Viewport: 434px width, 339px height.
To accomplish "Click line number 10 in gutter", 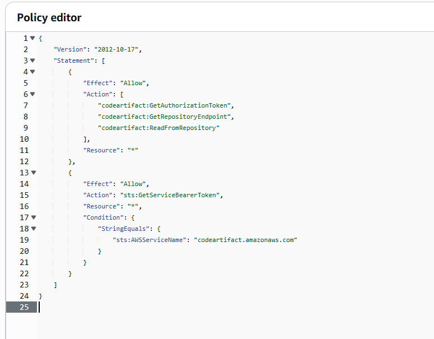I will click(24, 139).
